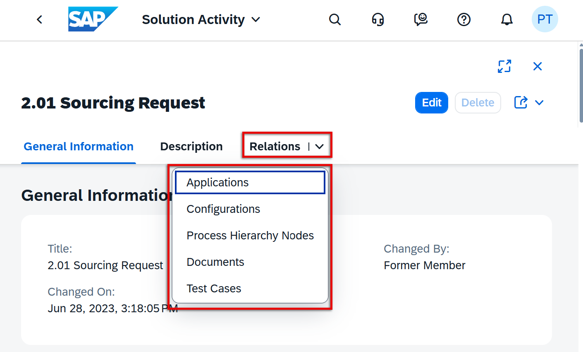Screen dimensions: 583x352
Task: Switch to the Description tab
Action: point(191,147)
